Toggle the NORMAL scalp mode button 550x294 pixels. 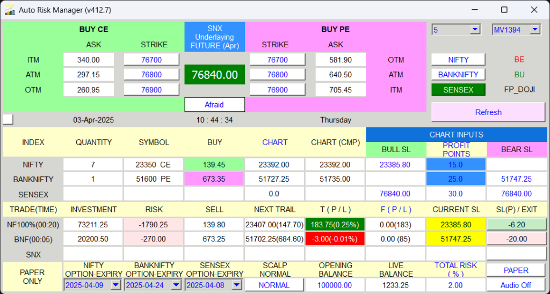tap(274, 285)
